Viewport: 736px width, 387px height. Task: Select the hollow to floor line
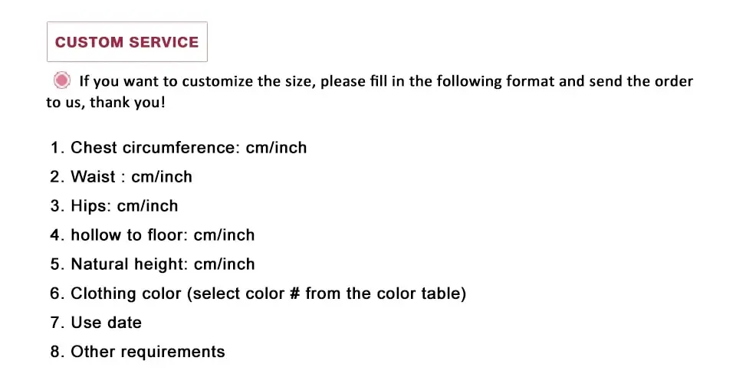[153, 235]
